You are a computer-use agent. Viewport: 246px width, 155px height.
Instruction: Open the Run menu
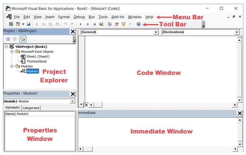[x=92, y=17]
